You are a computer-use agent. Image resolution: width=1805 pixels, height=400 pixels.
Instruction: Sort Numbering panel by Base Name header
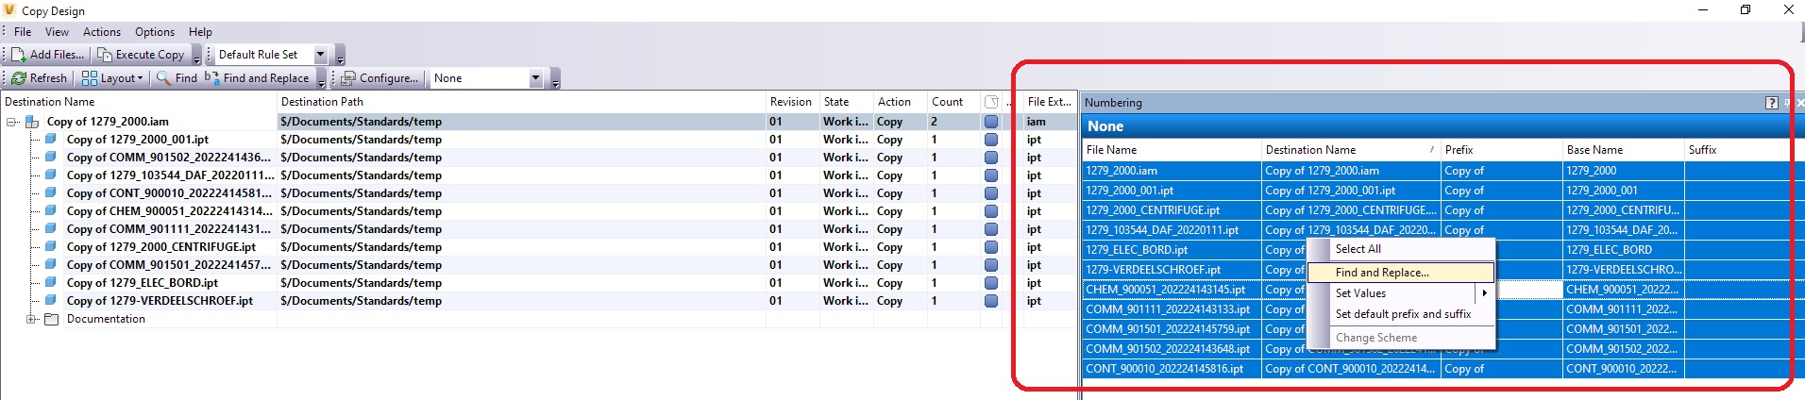(x=1623, y=150)
